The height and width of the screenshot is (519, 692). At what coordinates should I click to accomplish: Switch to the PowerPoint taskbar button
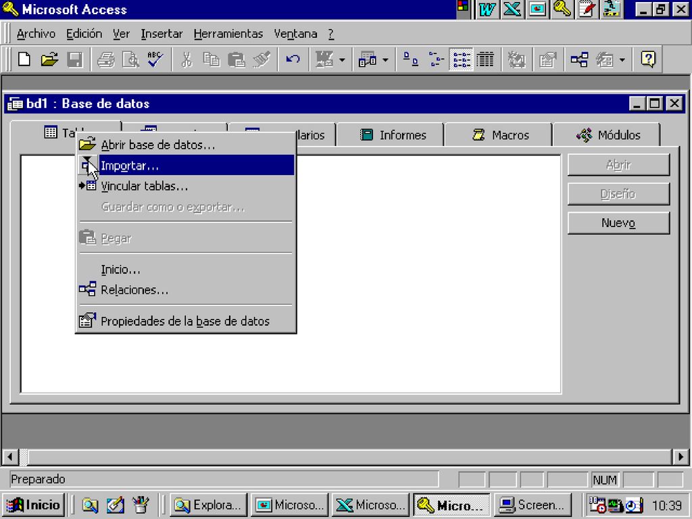click(x=289, y=505)
